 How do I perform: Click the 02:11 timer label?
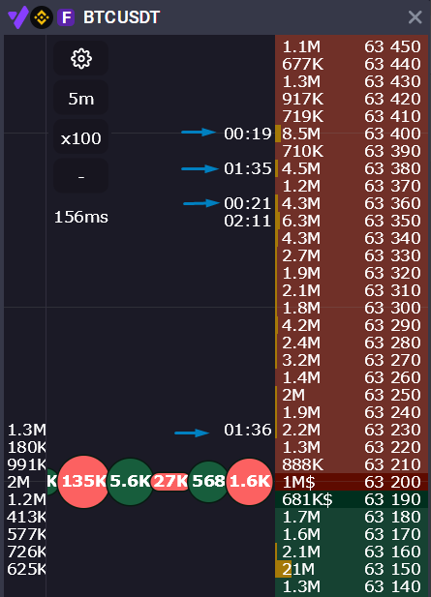point(248,221)
